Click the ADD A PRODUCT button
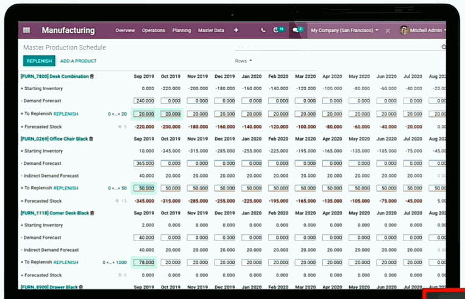Screen dimensions: 465x299 (x=78, y=61)
